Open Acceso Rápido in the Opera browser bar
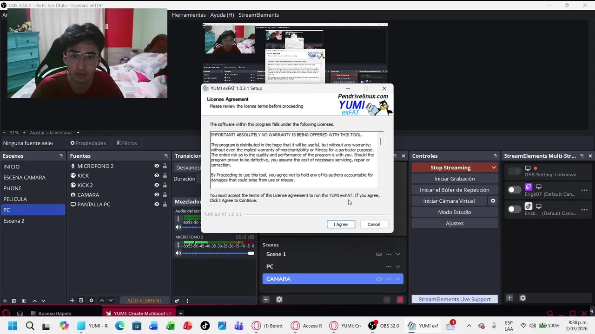This screenshot has width=595, height=334. click(51, 314)
